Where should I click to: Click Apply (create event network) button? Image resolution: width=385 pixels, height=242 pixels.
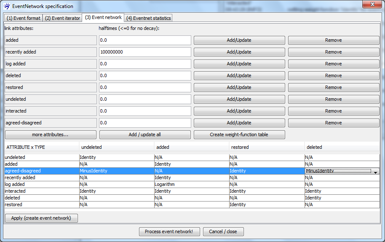[x=41, y=218]
